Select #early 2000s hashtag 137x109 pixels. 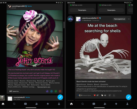point(45,85)
